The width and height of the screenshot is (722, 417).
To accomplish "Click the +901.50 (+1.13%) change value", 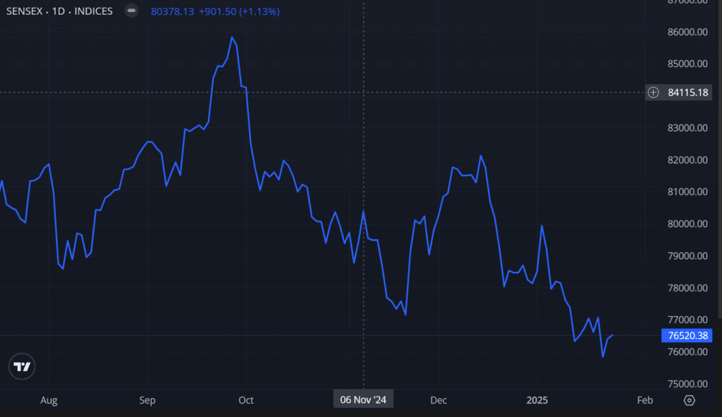I will pos(239,11).
